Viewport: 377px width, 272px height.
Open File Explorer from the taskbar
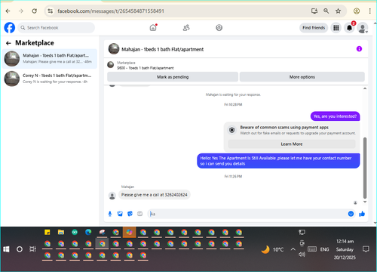click(61, 232)
